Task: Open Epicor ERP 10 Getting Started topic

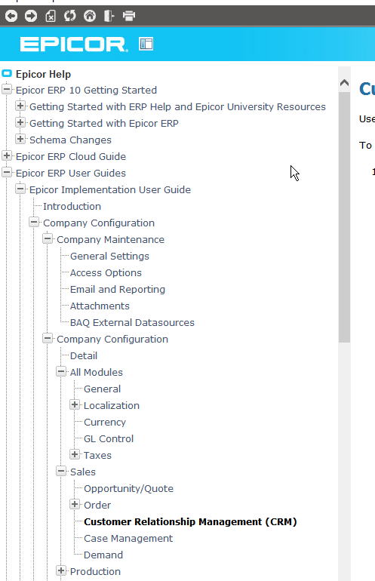Action: 86,90
